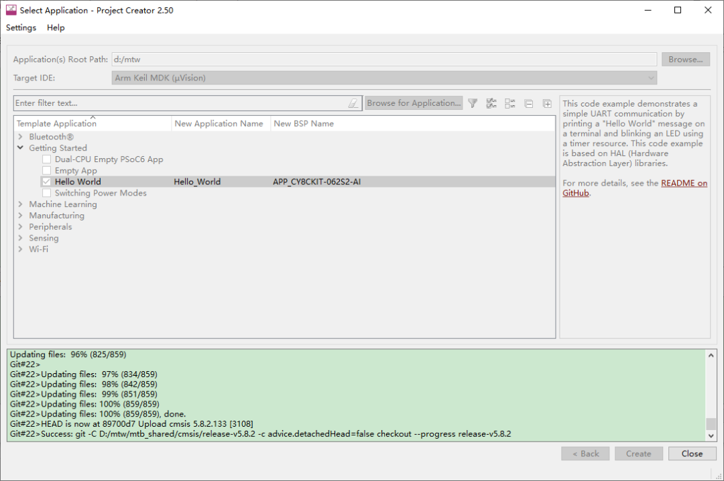This screenshot has height=481, width=724.
Task: Maximize the Project Creator window
Action: pos(678,10)
